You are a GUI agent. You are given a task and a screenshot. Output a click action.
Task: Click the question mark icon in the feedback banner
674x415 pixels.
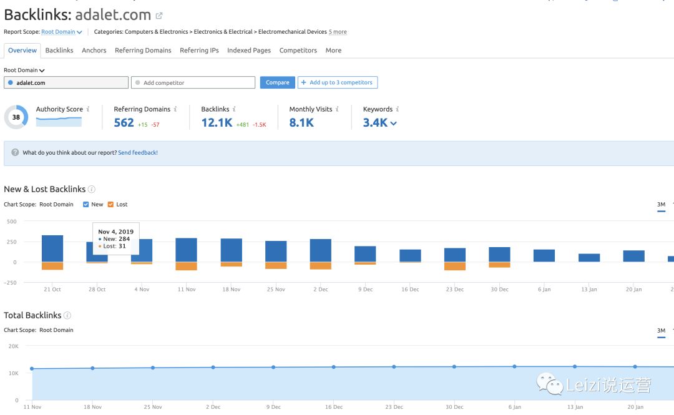(x=15, y=152)
